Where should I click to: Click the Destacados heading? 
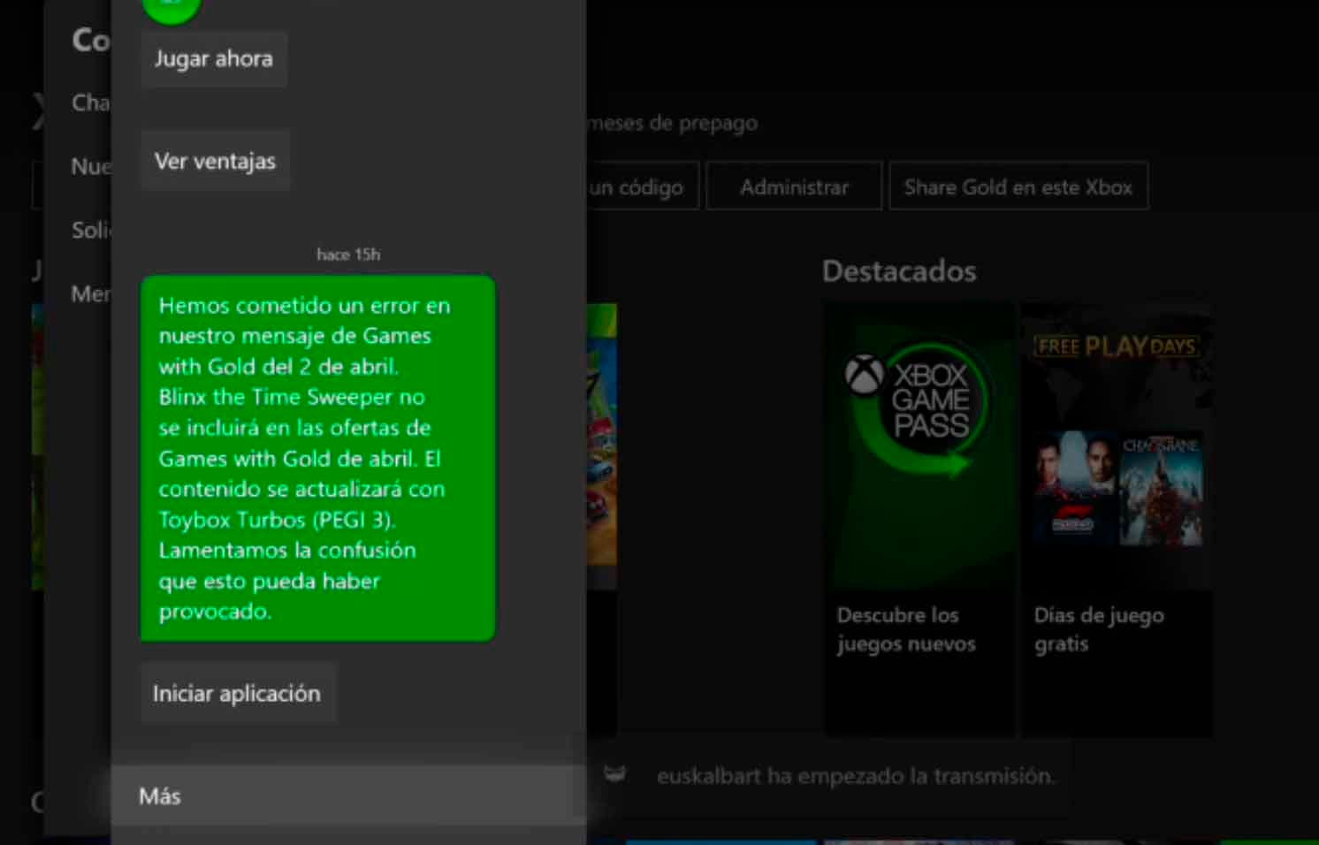point(899,270)
